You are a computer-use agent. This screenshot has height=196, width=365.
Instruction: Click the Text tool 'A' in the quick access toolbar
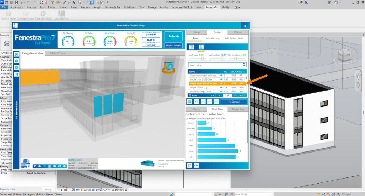[74, 2]
